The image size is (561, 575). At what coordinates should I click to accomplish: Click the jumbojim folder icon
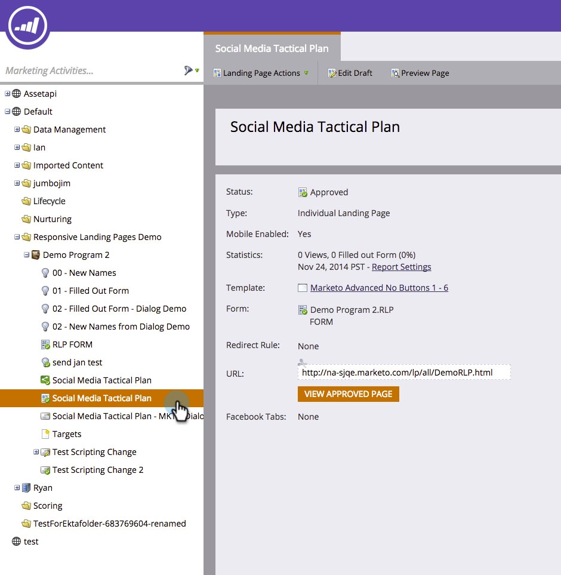click(x=26, y=183)
